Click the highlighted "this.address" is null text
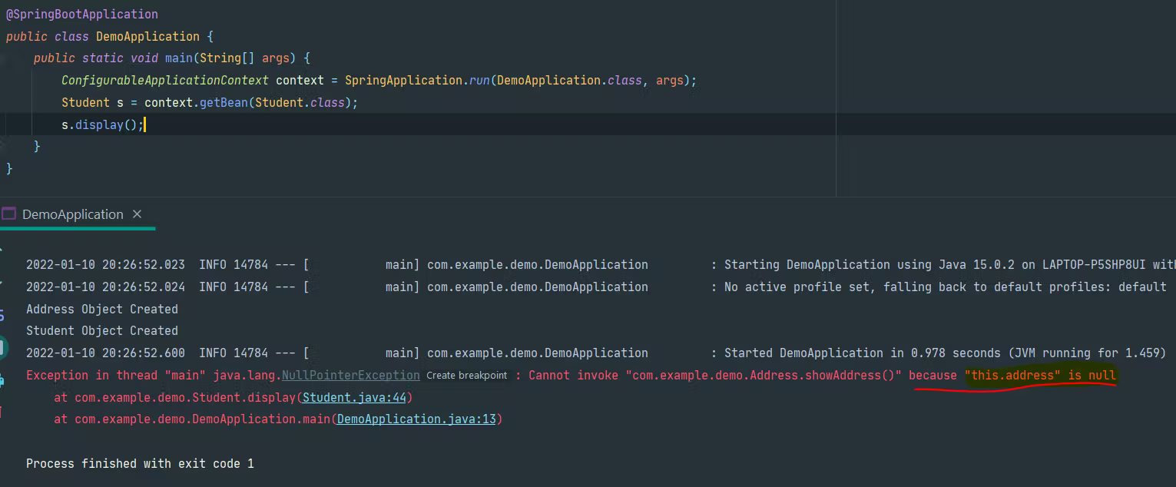The height and width of the screenshot is (487, 1176). pos(1040,376)
